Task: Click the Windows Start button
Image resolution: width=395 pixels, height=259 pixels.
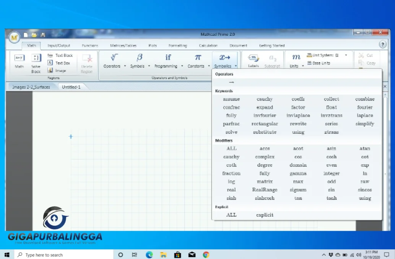Action: (x=7, y=255)
